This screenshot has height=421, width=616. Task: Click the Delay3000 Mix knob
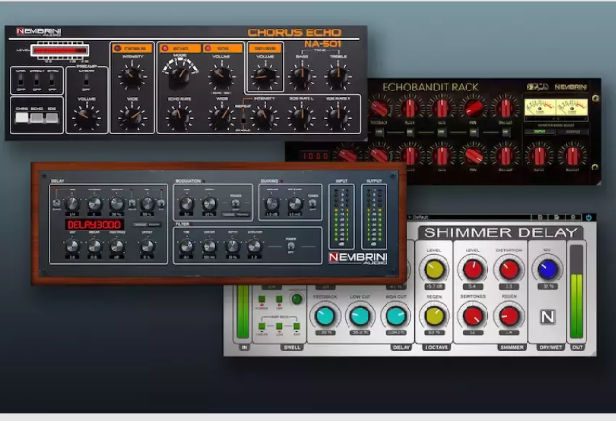(148, 203)
